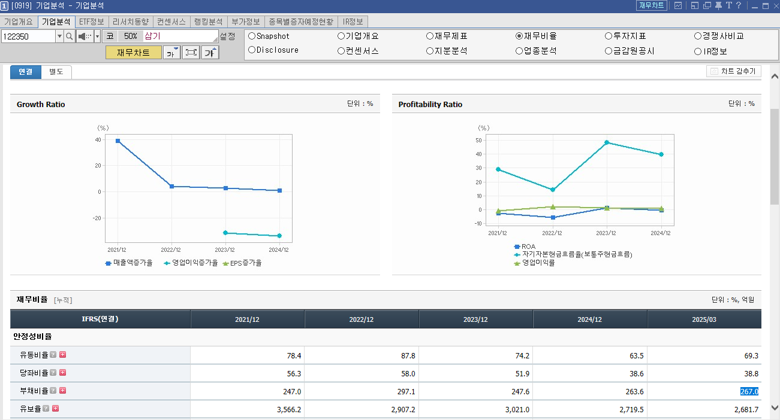Screen dimensions: 780x420
Task: Click the increase font size 가 icon
Action: pos(210,53)
